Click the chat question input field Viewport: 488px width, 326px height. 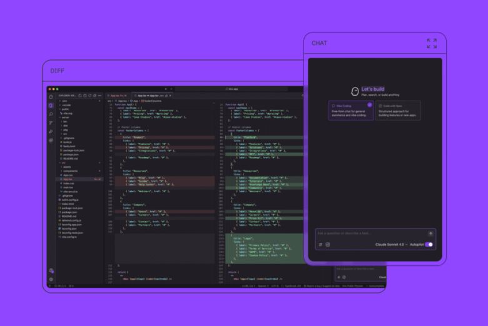(x=369, y=233)
